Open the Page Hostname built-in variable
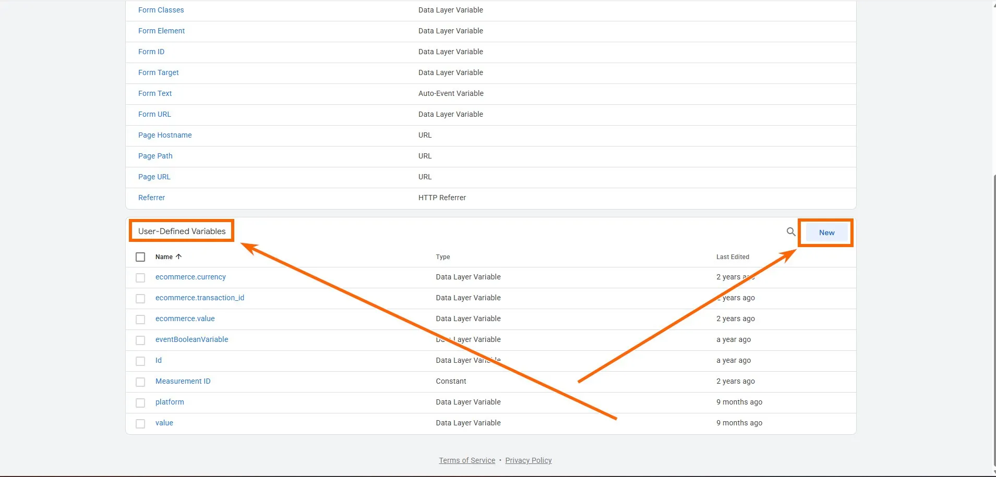996x477 pixels. (x=165, y=135)
